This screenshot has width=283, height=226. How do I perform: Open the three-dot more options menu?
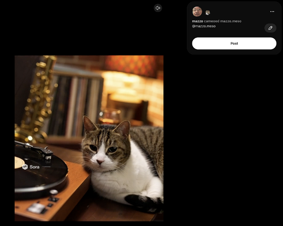(x=272, y=12)
